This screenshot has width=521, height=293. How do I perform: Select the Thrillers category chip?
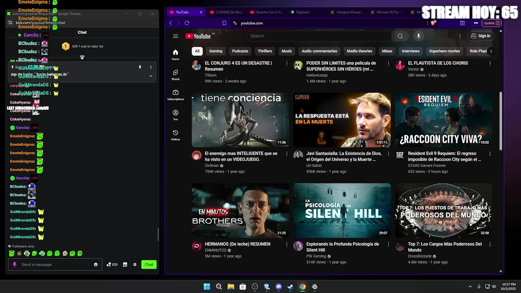tap(265, 51)
